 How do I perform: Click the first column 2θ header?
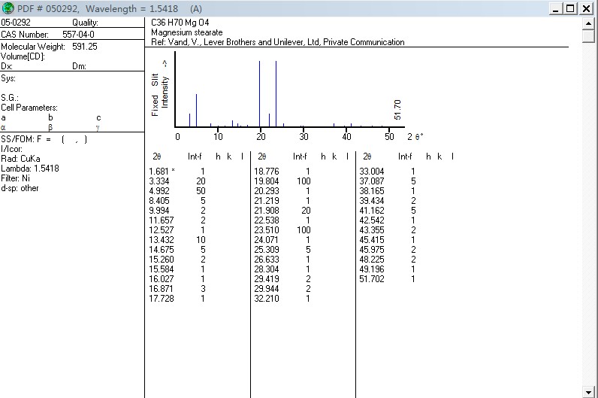tap(156, 156)
